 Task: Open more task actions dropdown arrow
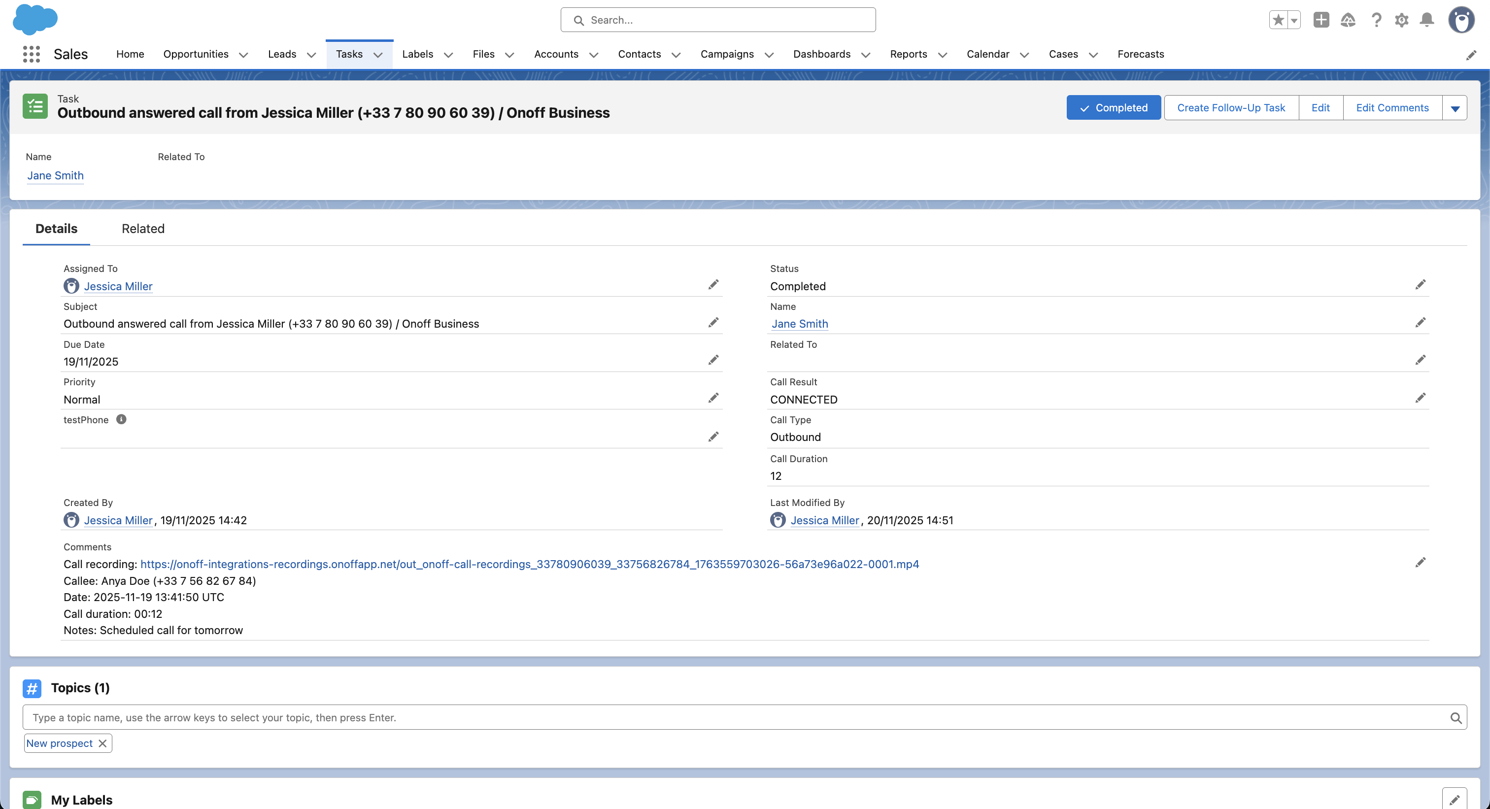click(x=1455, y=107)
